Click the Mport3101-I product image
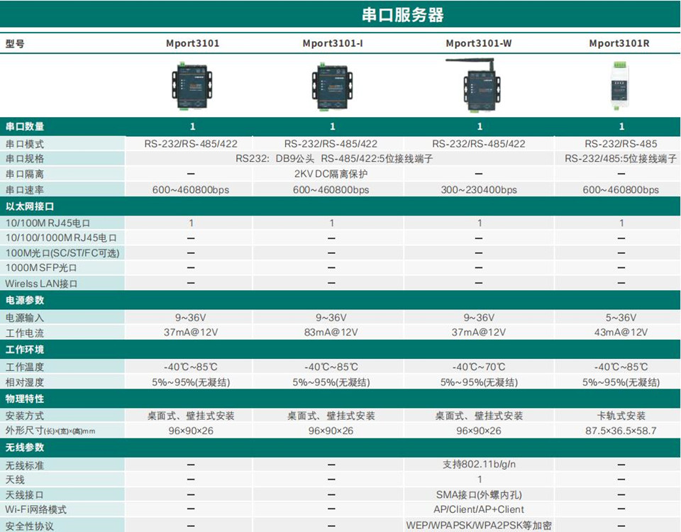The width and height of the screenshot is (681, 532). (332, 86)
